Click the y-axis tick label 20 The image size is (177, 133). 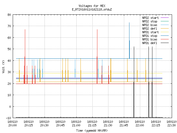pos(9,84)
